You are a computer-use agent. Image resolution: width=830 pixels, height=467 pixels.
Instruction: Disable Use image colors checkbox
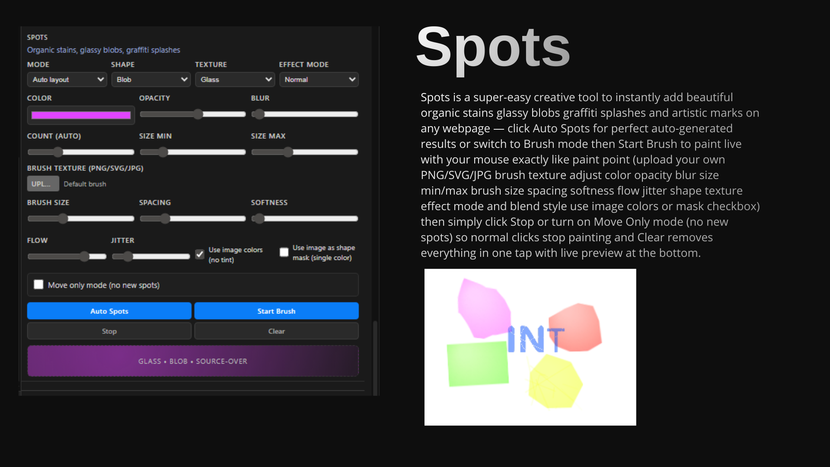[x=200, y=254]
